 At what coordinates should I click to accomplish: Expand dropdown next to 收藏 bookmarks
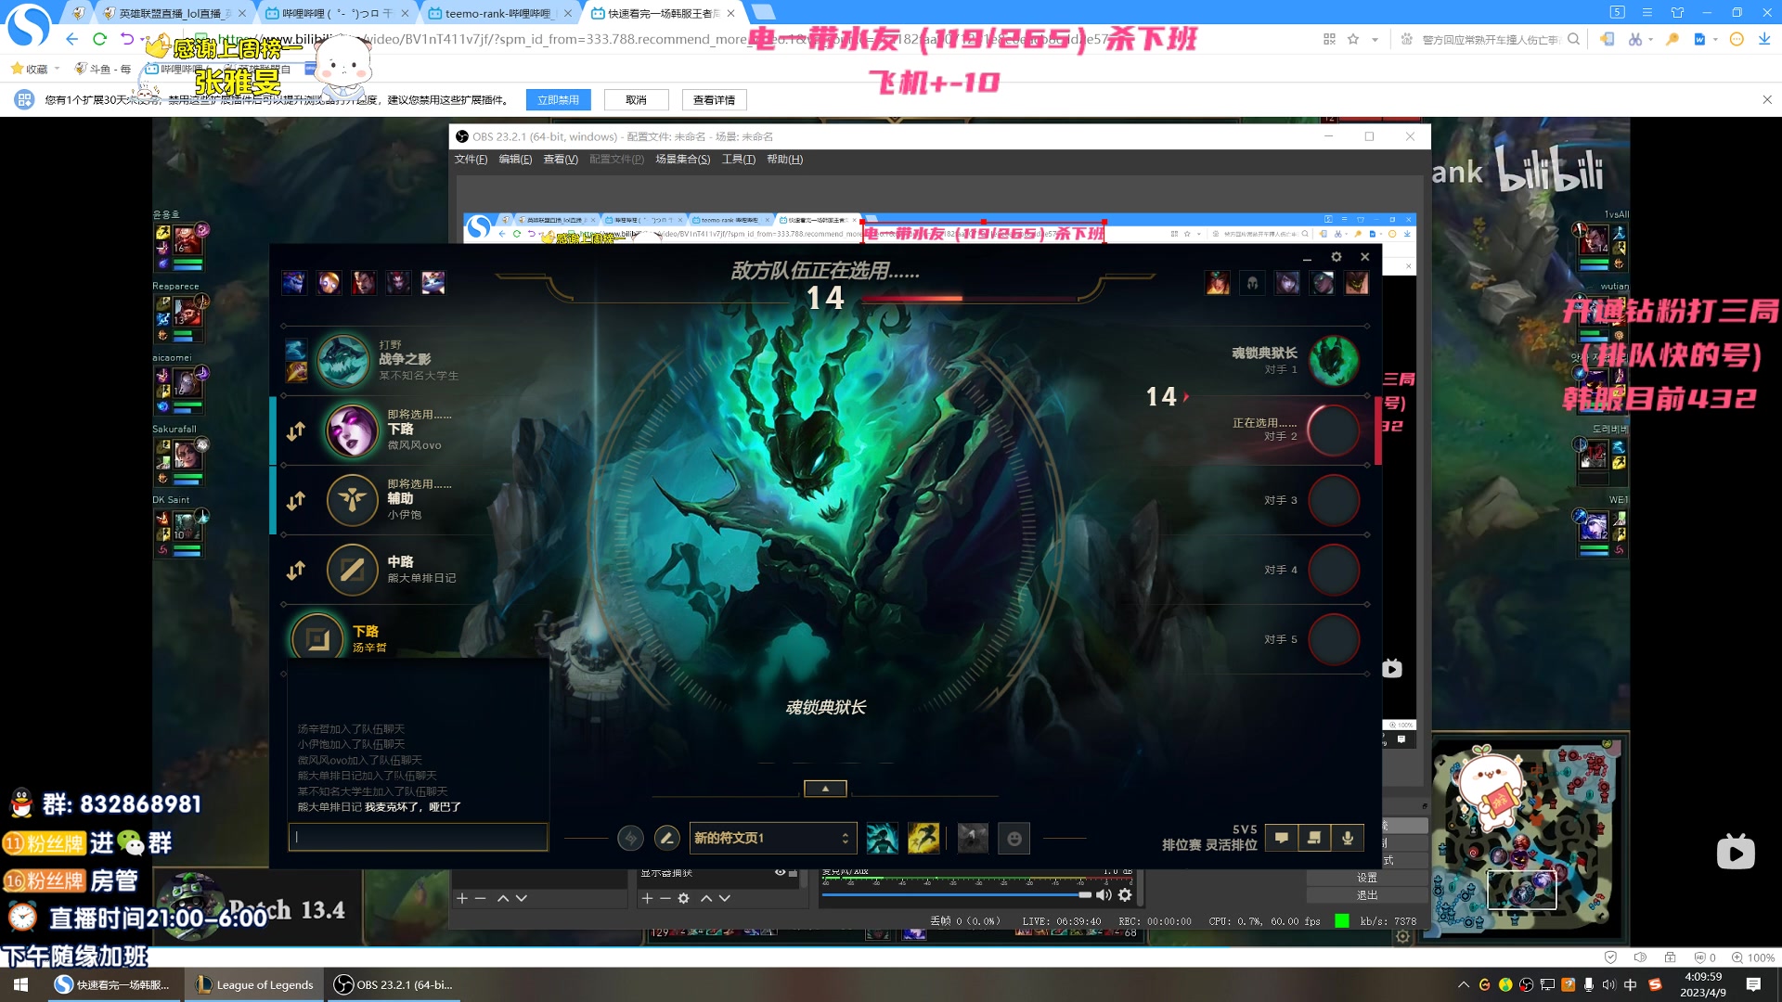click(57, 69)
